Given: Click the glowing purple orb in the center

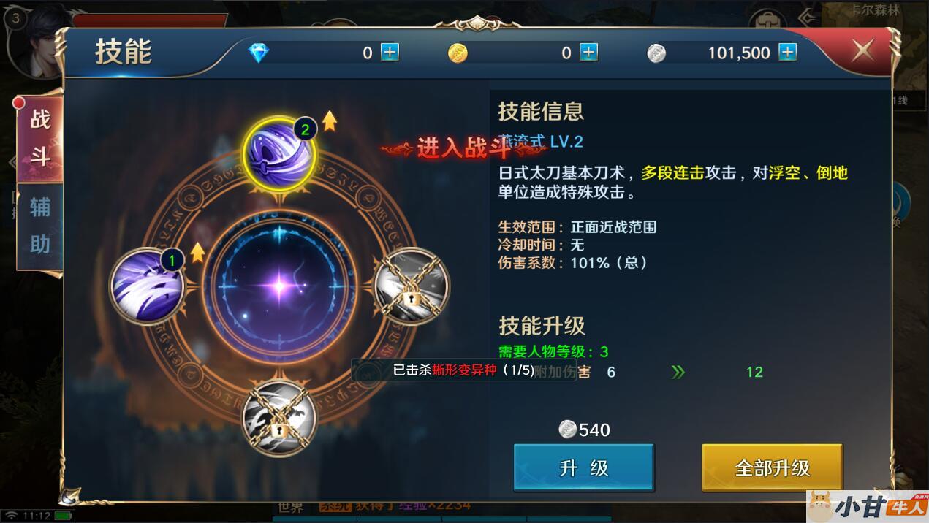Looking at the screenshot, I should 278,286.
